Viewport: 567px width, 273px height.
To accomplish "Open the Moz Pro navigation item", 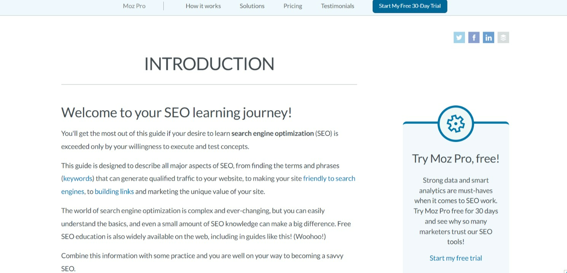I will [x=134, y=6].
